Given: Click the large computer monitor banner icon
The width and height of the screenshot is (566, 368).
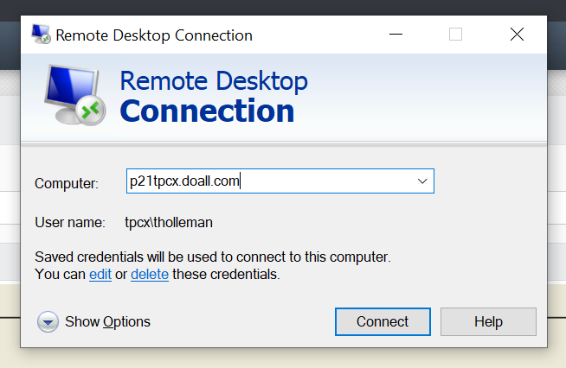Looking at the screenshot, I should click(74, 95).
